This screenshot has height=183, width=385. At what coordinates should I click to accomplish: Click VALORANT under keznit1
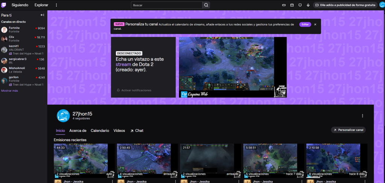coord(16,50)
